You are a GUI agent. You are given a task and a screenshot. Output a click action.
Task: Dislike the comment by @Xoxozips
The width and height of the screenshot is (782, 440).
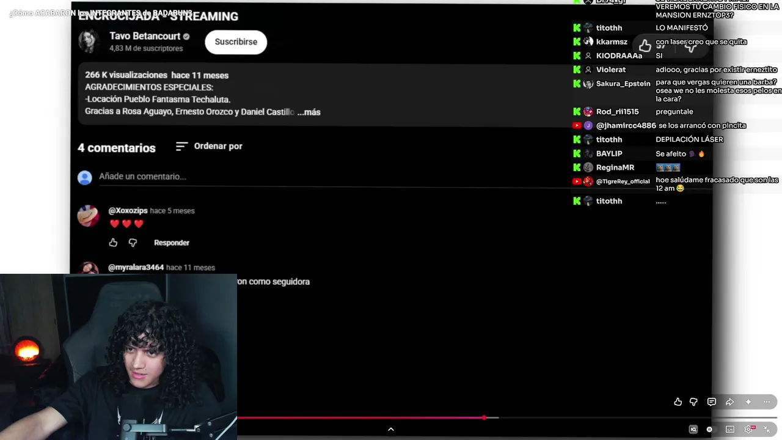(x=133, y=243)
